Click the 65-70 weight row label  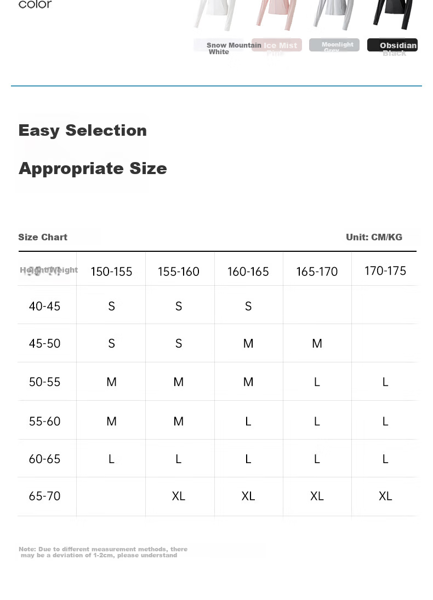click(x=45, y=496)
